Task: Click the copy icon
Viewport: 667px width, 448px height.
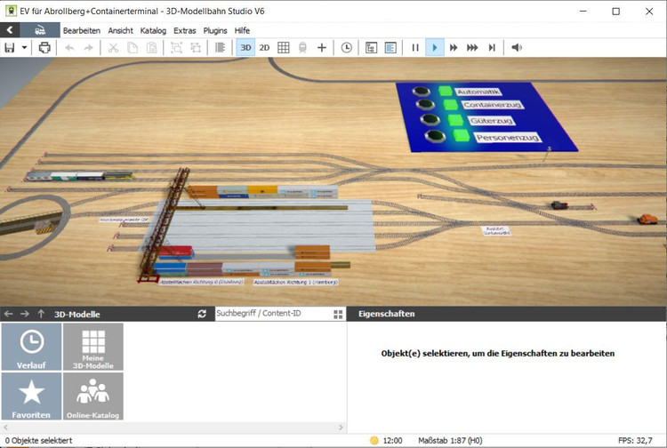Action: click(133, 48)
